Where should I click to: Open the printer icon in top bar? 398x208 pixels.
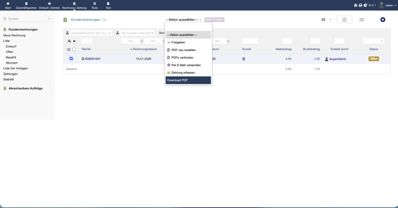(x=360, y=5)
